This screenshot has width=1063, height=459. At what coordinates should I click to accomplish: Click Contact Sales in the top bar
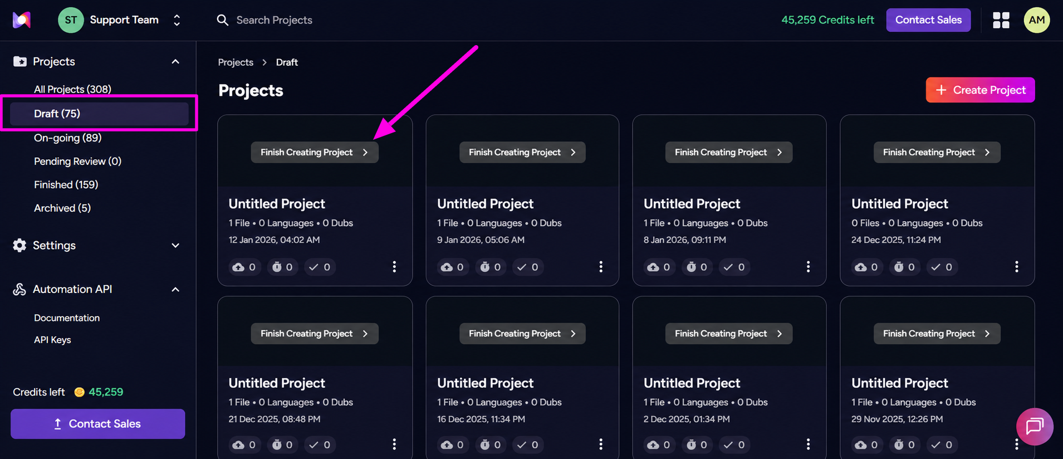928,20
